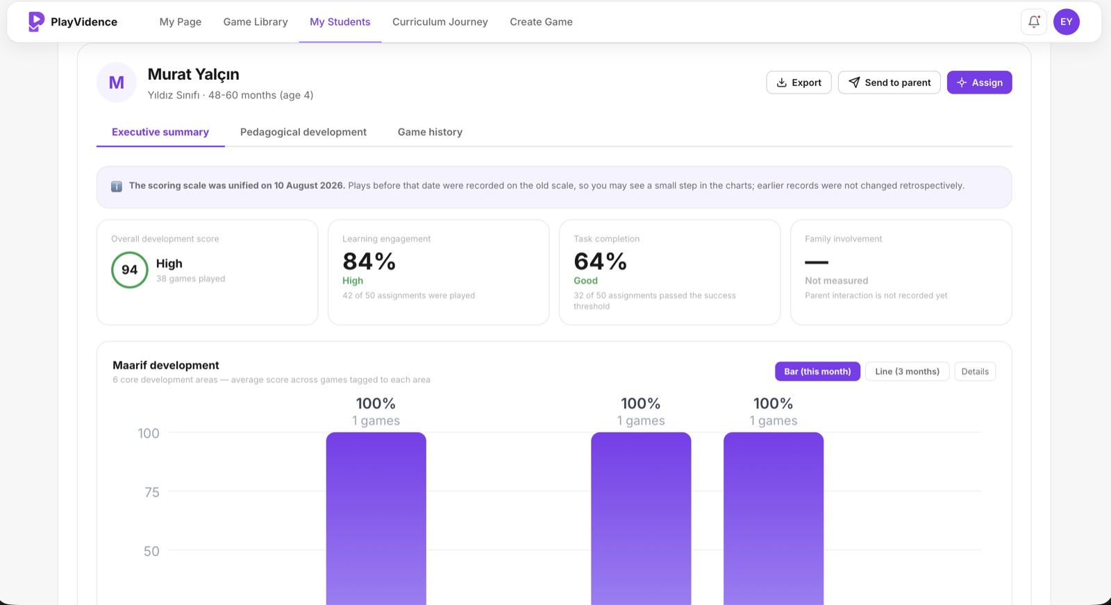The height and width of the screenshot is (605, 1111).
Task: Click the middle 100% bar in chart
Action: point(641,518)
